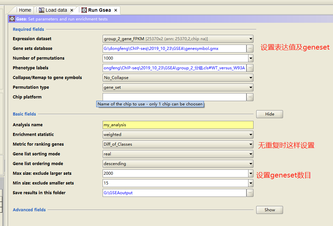Open the Expression dataset dropdown
This screenshot has width=333, height=226.
point(251,39)
